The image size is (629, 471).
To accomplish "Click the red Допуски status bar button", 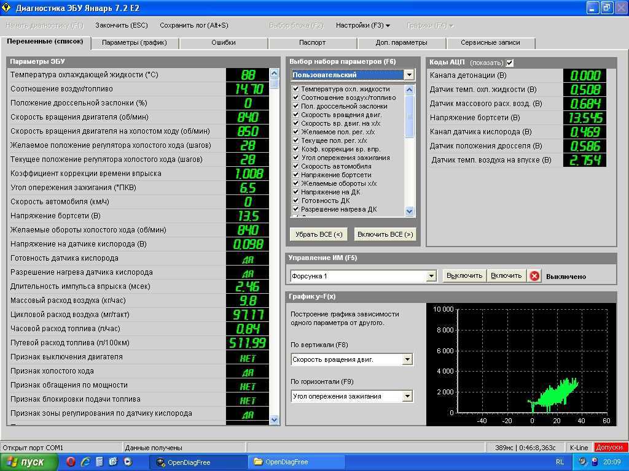I will point(609,447).
